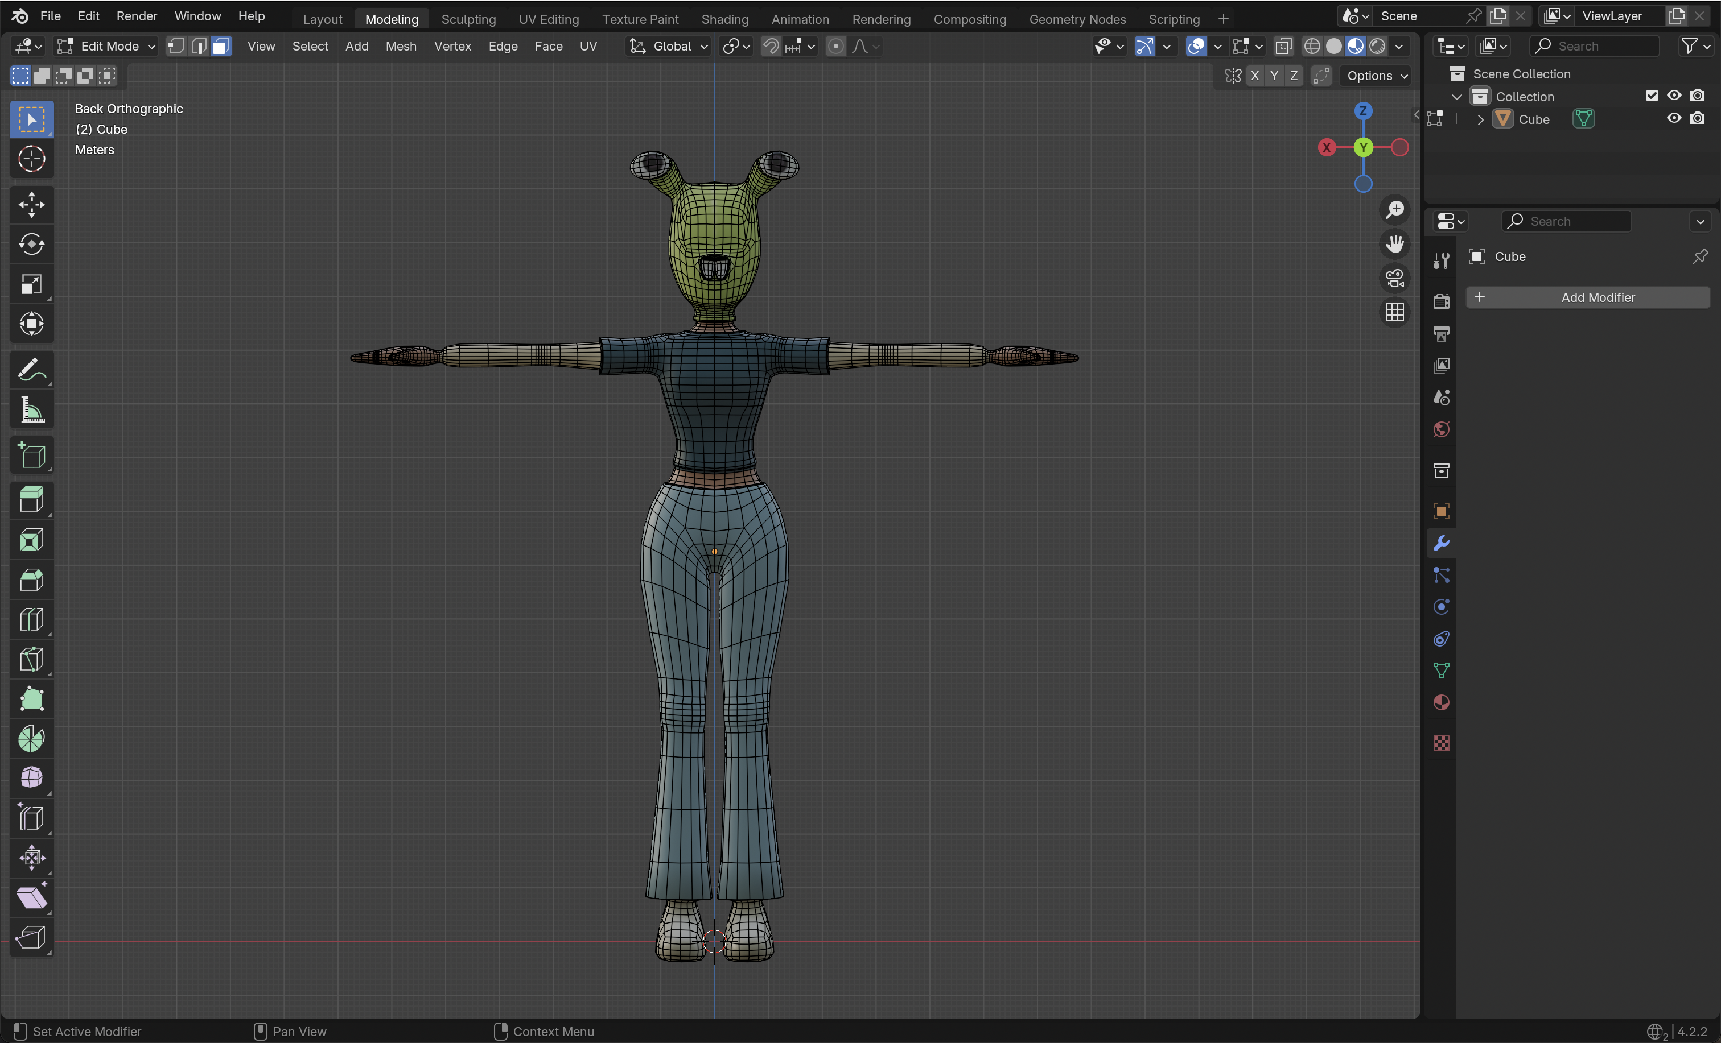The height and width of the screenshot is (1043, 1721).
Task: Open the Material properties tab
Action: (x=1441, y=702)
